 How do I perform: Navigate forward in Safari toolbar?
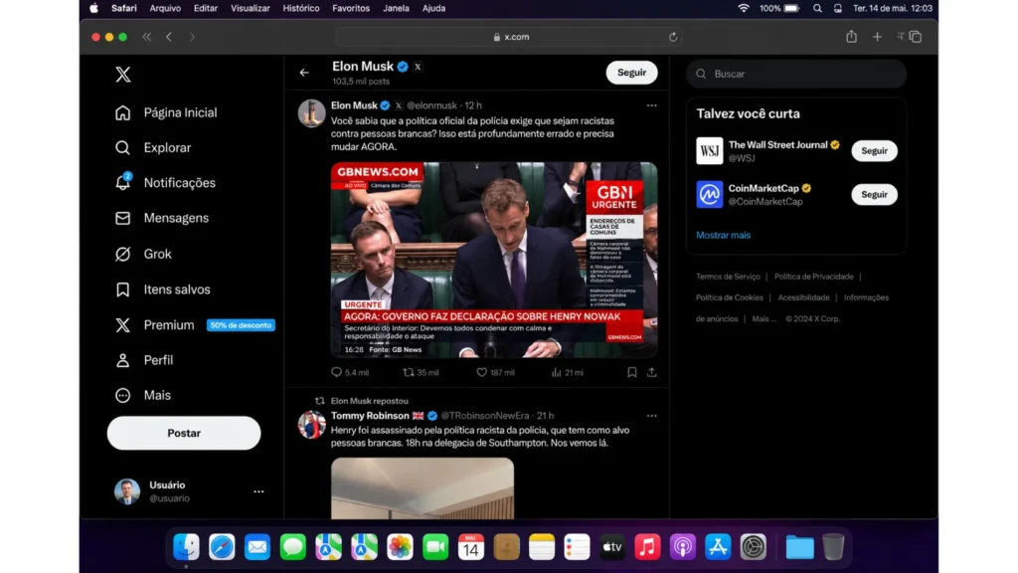click(192, 37)
